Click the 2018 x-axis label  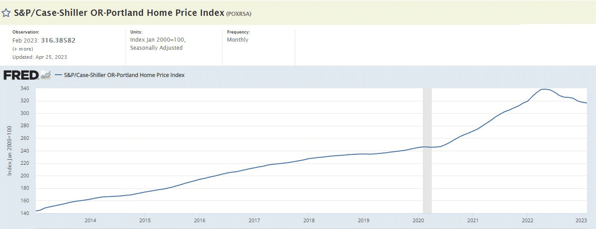point(308,220)
